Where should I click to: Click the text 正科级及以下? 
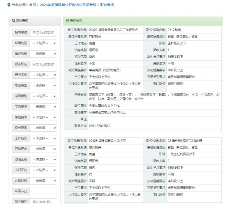coord(177,43)
